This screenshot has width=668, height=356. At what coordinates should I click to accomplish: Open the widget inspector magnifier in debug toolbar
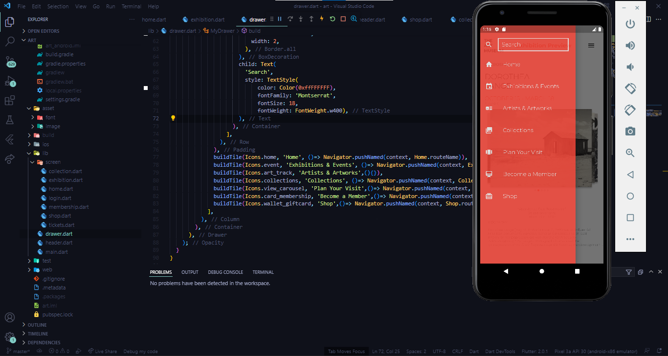(354, 19)
